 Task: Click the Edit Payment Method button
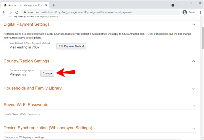[71, 46]
